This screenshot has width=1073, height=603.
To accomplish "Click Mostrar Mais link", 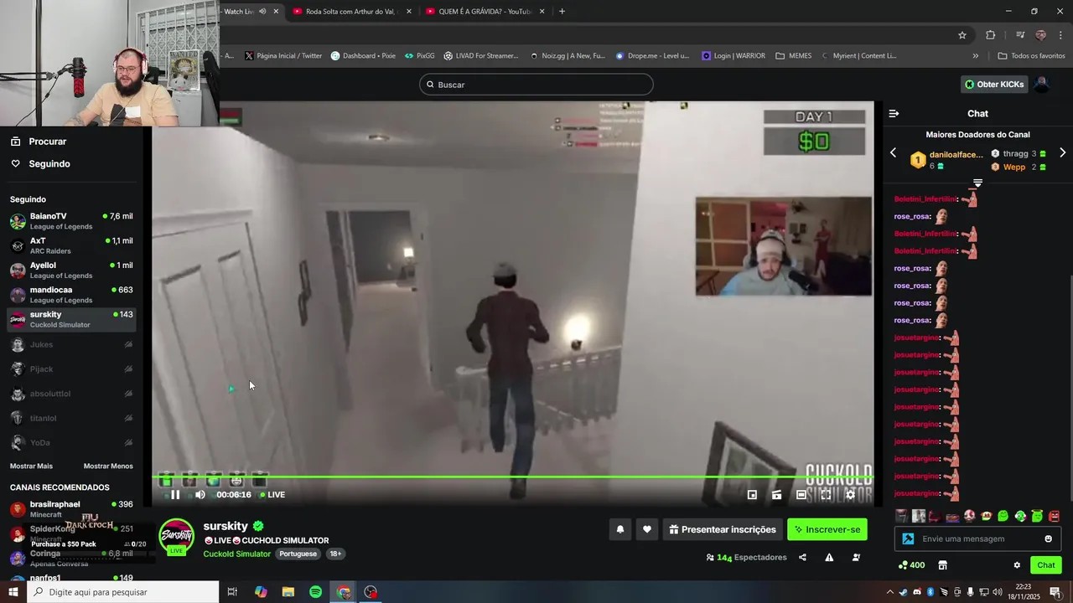I will (x=31, y=466).
